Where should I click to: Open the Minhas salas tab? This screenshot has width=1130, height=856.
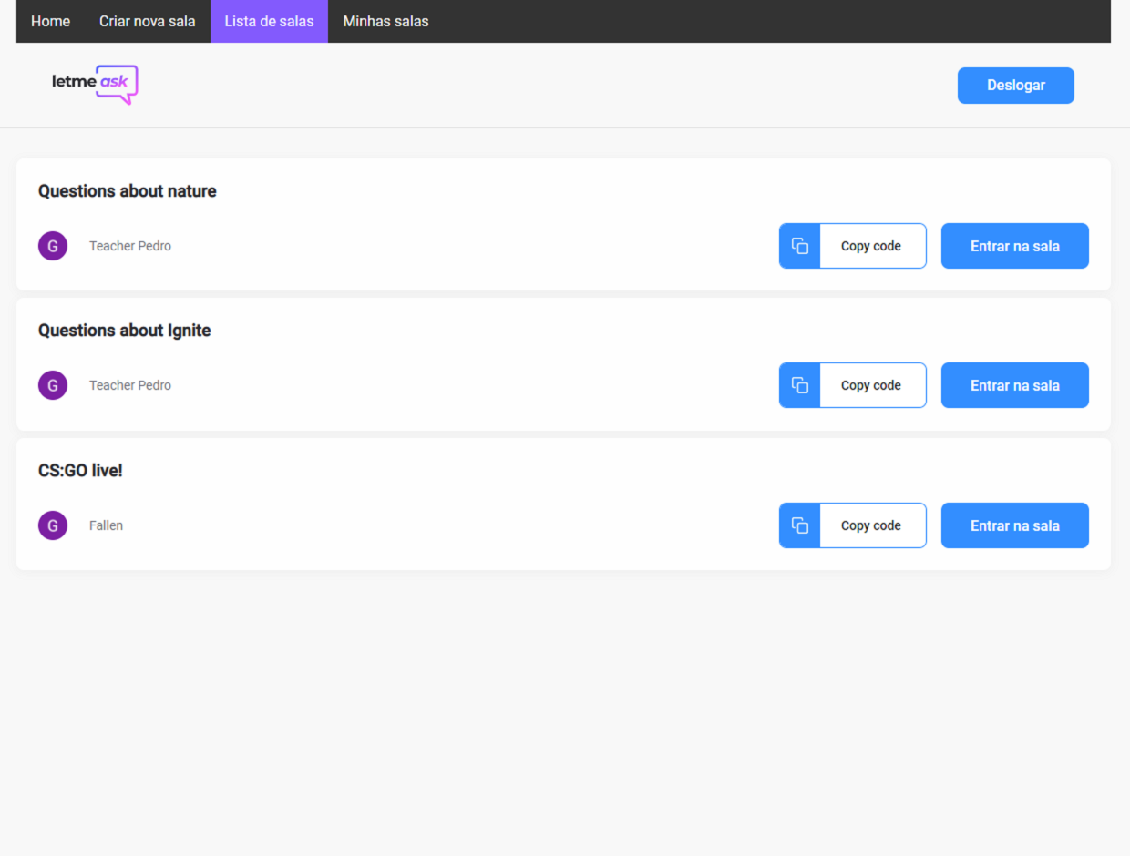click(x=385, y=21)
